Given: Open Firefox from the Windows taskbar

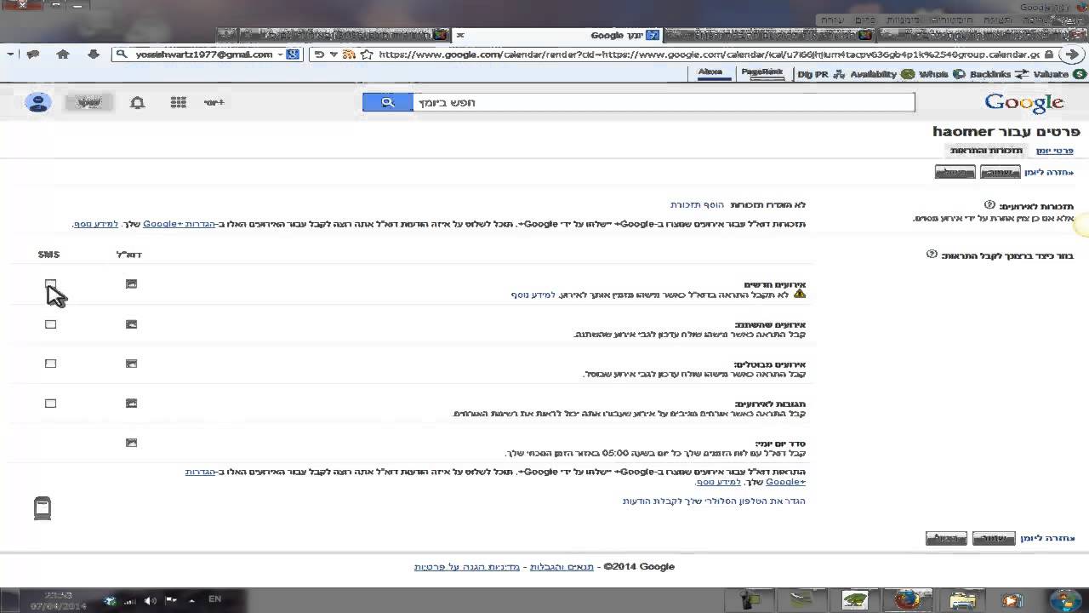Looking at the screenshot, I should coord(906,600).
